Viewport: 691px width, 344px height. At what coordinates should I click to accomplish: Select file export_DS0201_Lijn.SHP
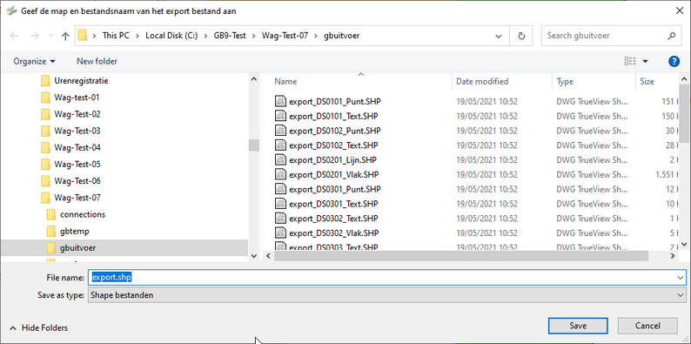coord(332,159)
